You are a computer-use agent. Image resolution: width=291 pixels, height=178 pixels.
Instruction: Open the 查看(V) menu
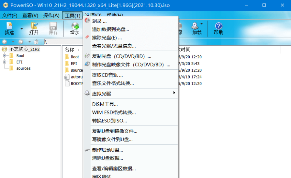[30, 16]
